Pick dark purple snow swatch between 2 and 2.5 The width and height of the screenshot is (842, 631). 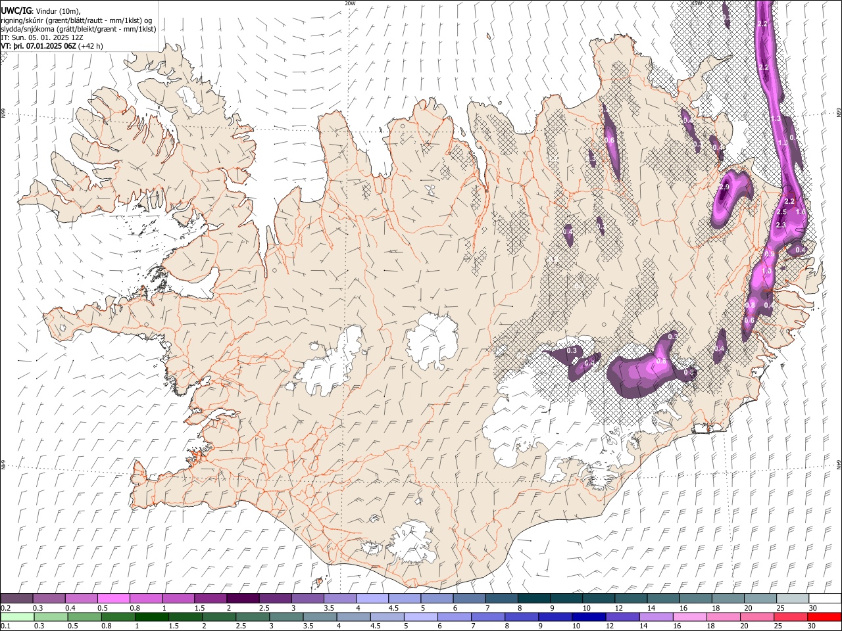point(243,599)
